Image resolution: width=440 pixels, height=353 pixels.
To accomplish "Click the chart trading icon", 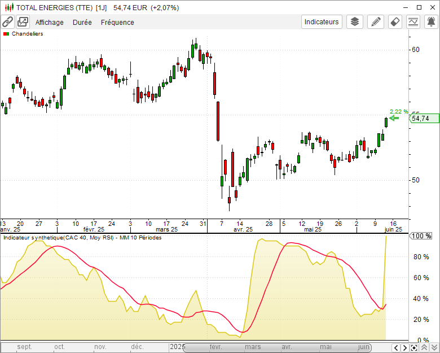I will pos(414,22).
